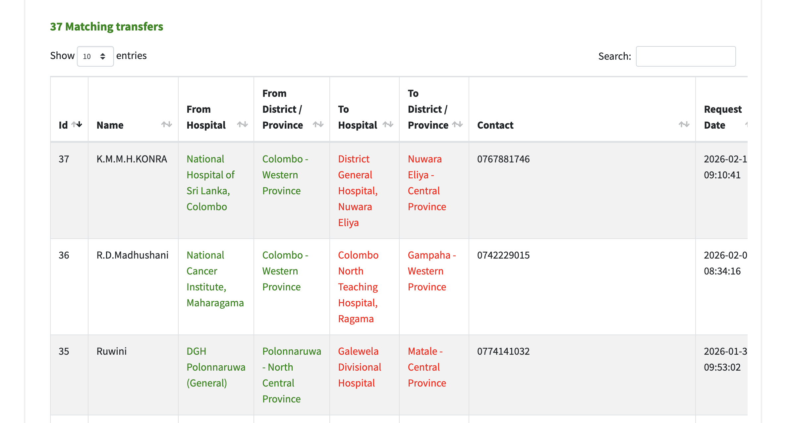Sort table by Name column arrows

click(x=166, y=125)
